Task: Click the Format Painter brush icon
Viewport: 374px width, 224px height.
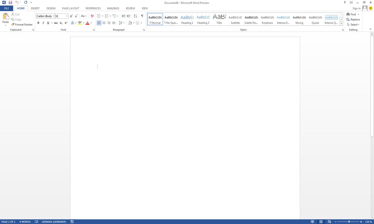Action: (13, 25)
